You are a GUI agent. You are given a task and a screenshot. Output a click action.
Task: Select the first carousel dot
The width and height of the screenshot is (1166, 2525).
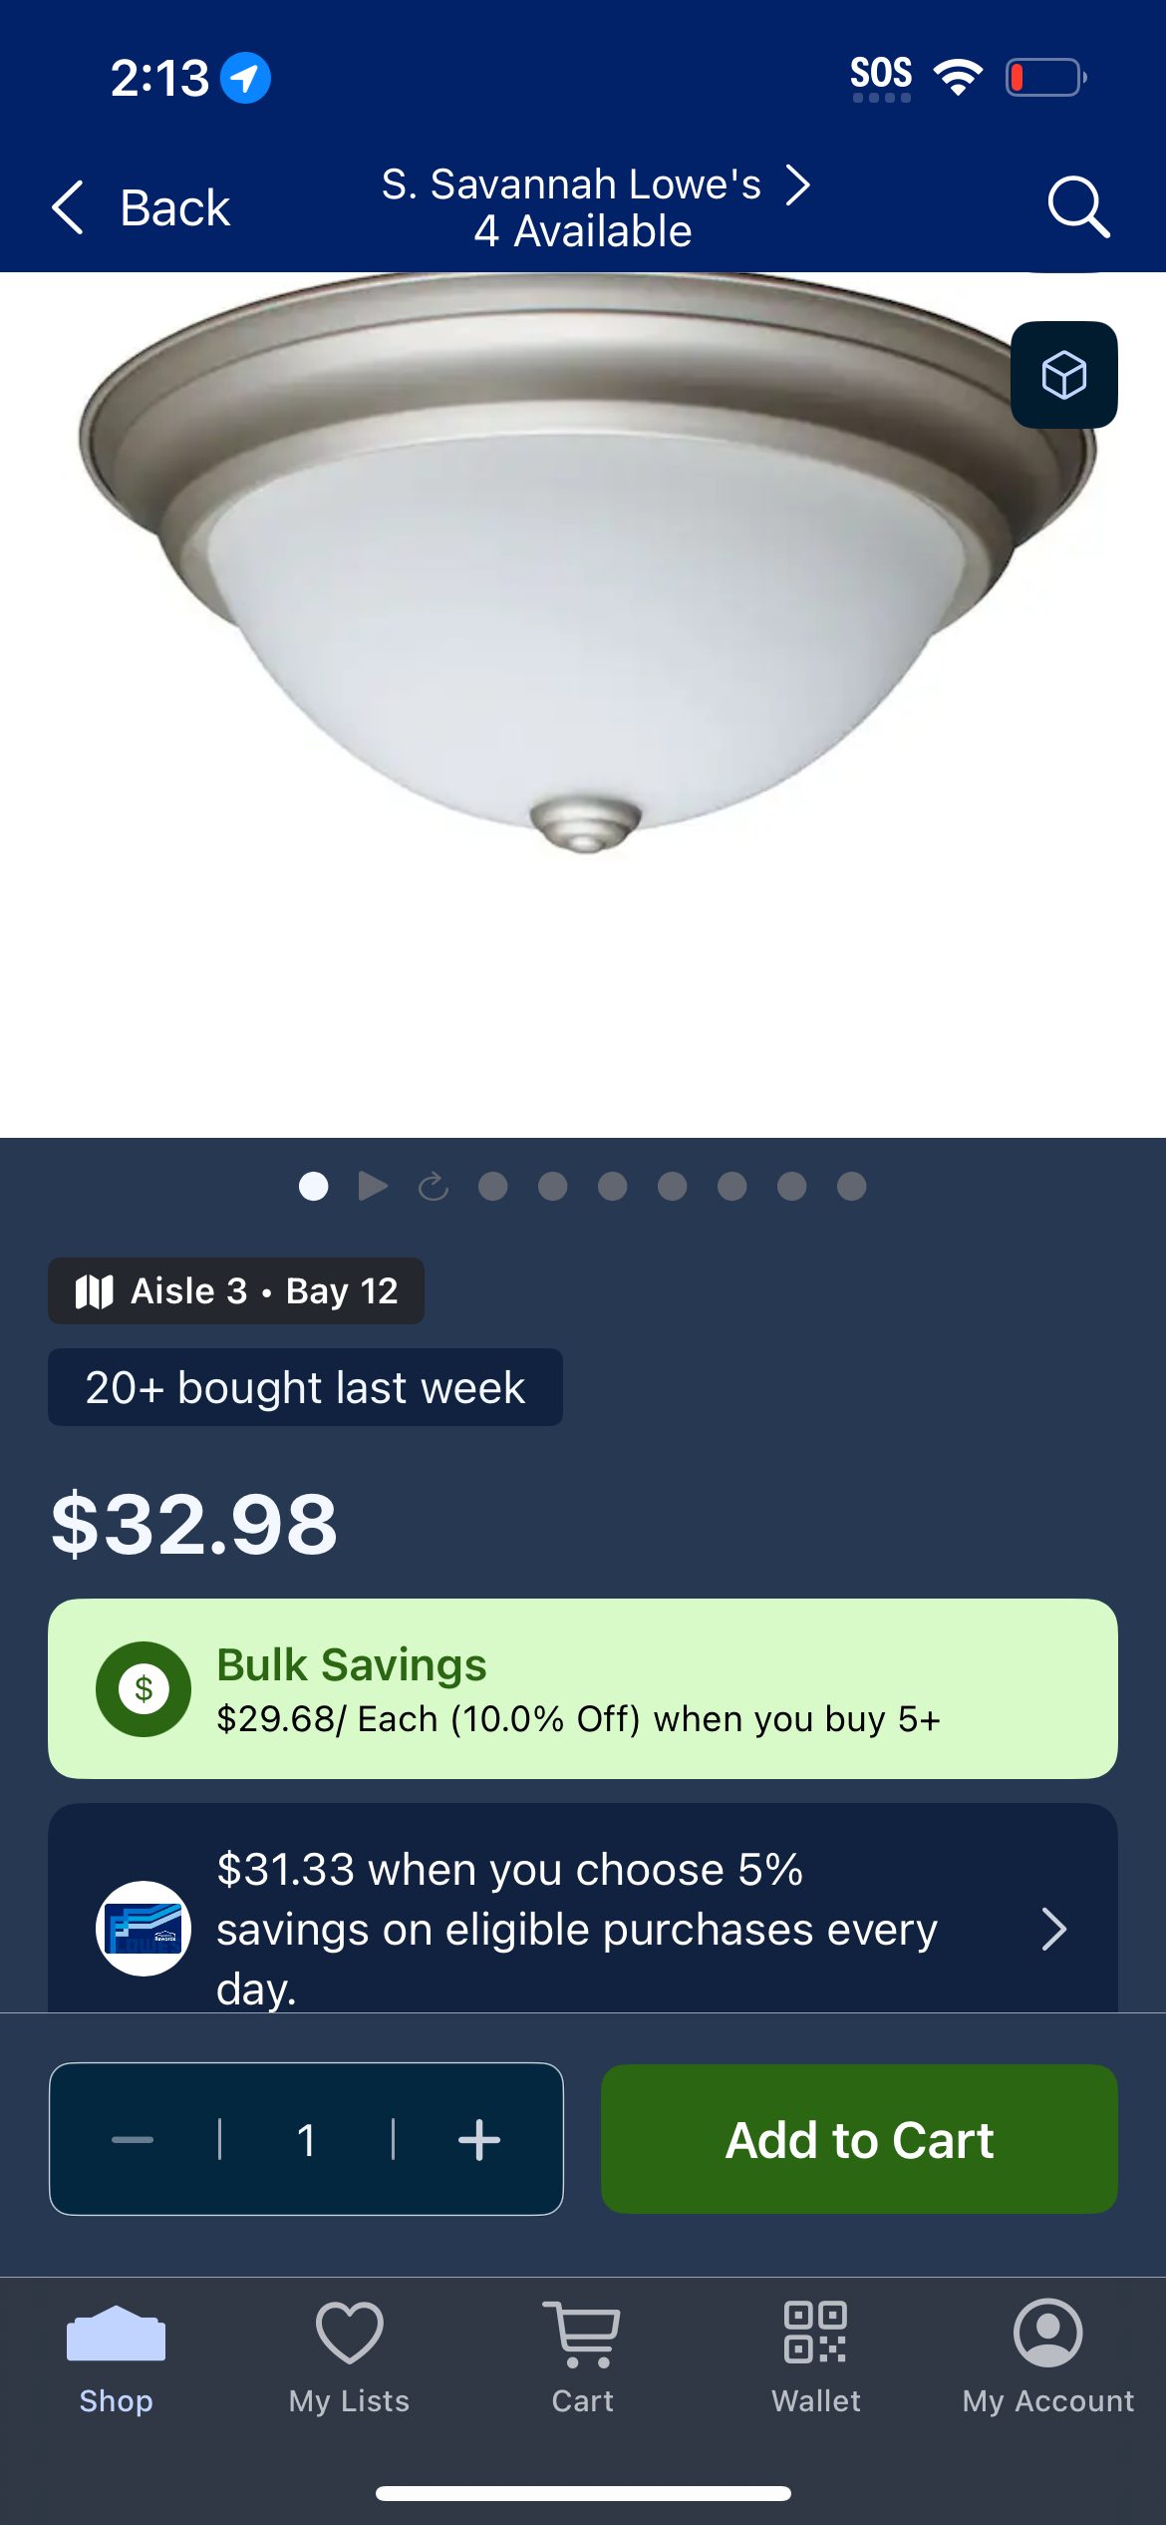coord(313,1186)
